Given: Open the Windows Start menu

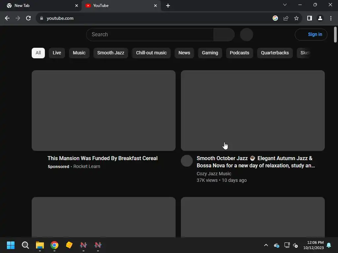Looking at the screenshot, I should (x=11, y=245).
